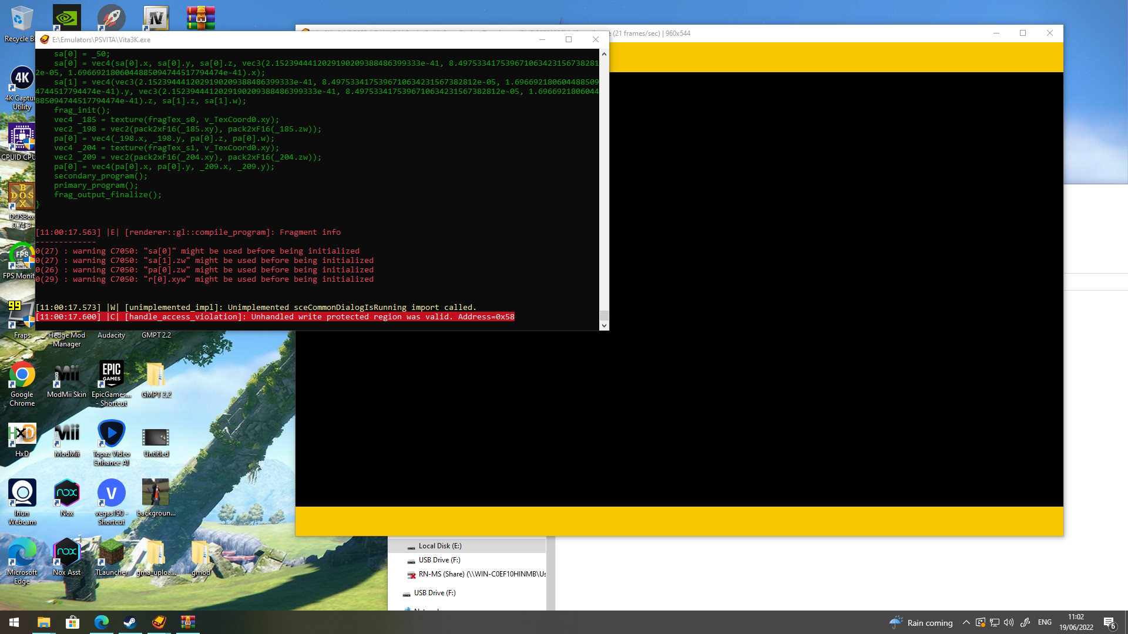This screenshot has width=1128, height=634.
Task: Open the Nox Asst desktop icon
Action: click(66, 553)
